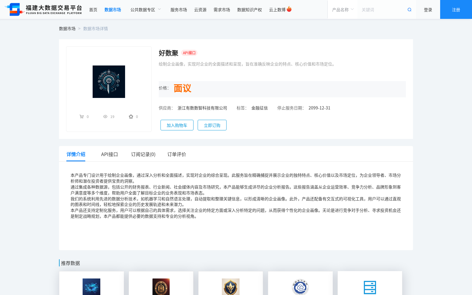Click the blue 注册 button
The height and width of the screenshot is (295, 472).
click(456, 9)
